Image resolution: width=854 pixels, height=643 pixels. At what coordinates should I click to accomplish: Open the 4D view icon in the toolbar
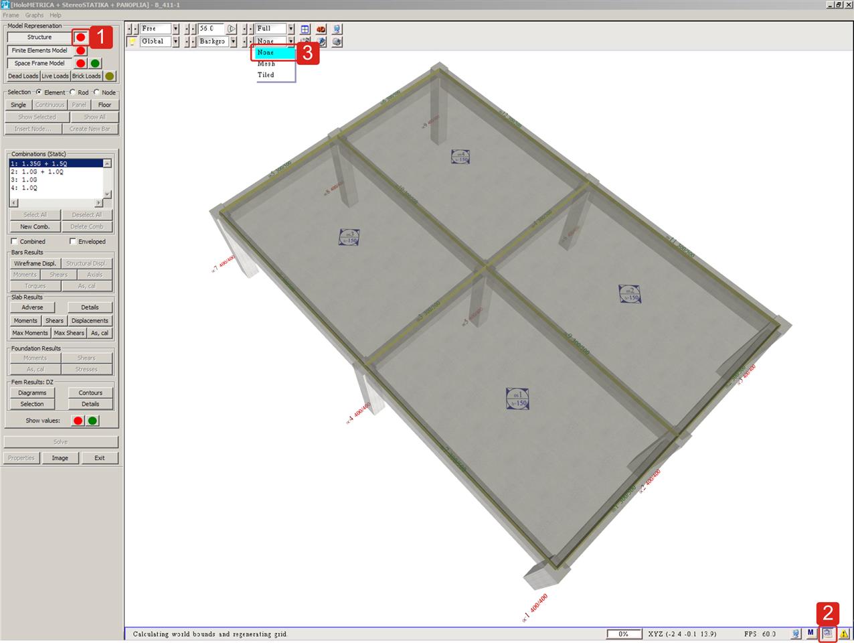pos(321,29)
